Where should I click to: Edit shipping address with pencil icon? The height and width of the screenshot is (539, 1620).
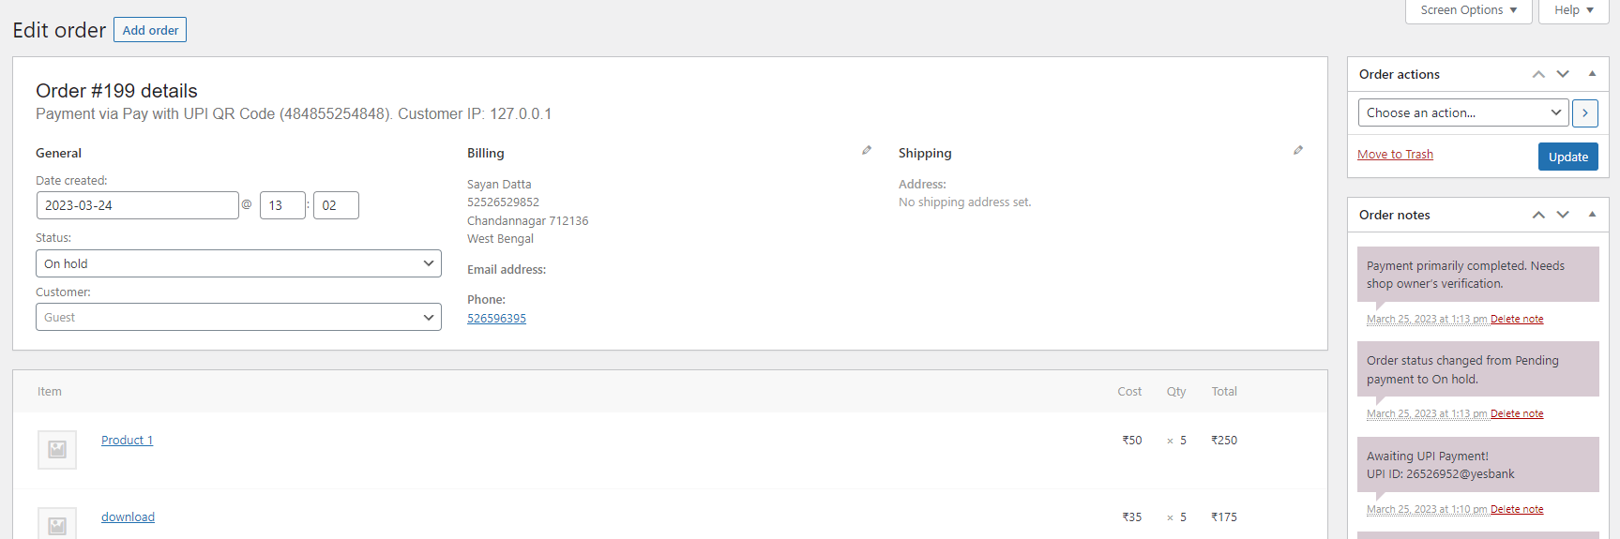[1298, 150]
